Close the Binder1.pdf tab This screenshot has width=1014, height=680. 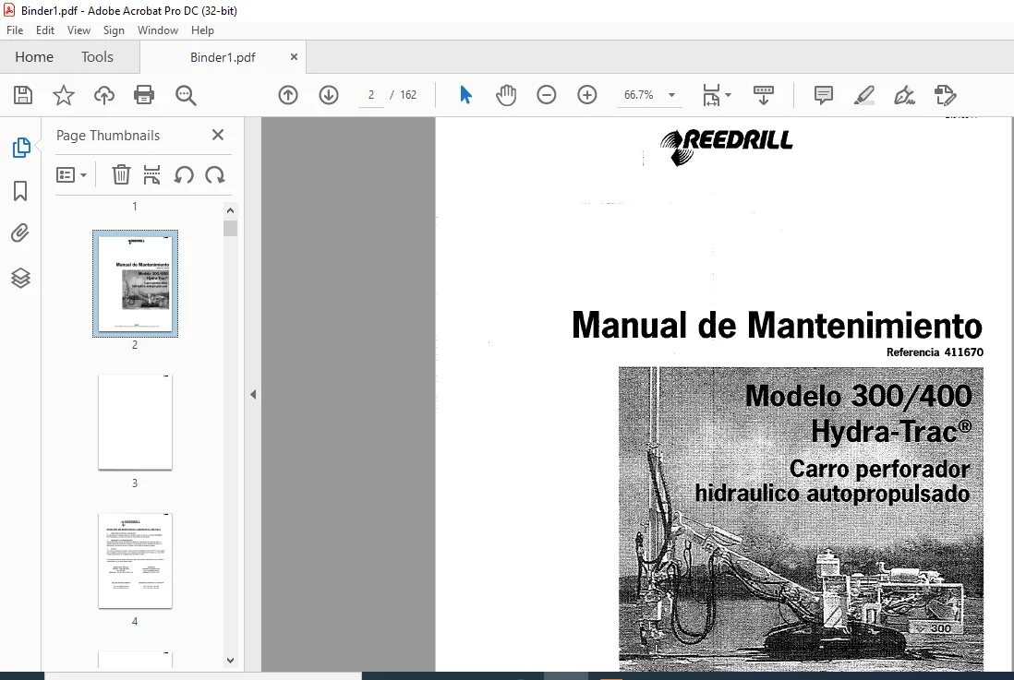point(294,57)
